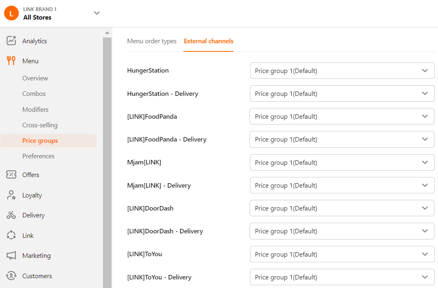Click the orange L brand avatar
The image size is (438, 288).
[x=11, y=13]
